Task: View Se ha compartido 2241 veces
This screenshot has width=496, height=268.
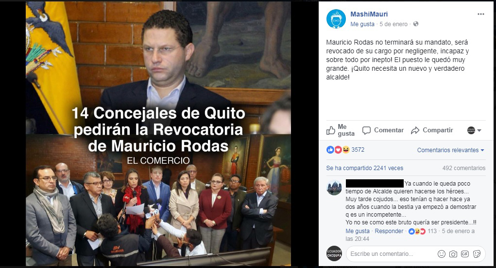Action: (x=365, y=168)
